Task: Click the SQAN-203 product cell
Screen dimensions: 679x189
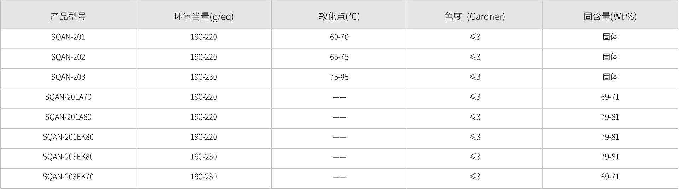Action: tap(68, 77)
